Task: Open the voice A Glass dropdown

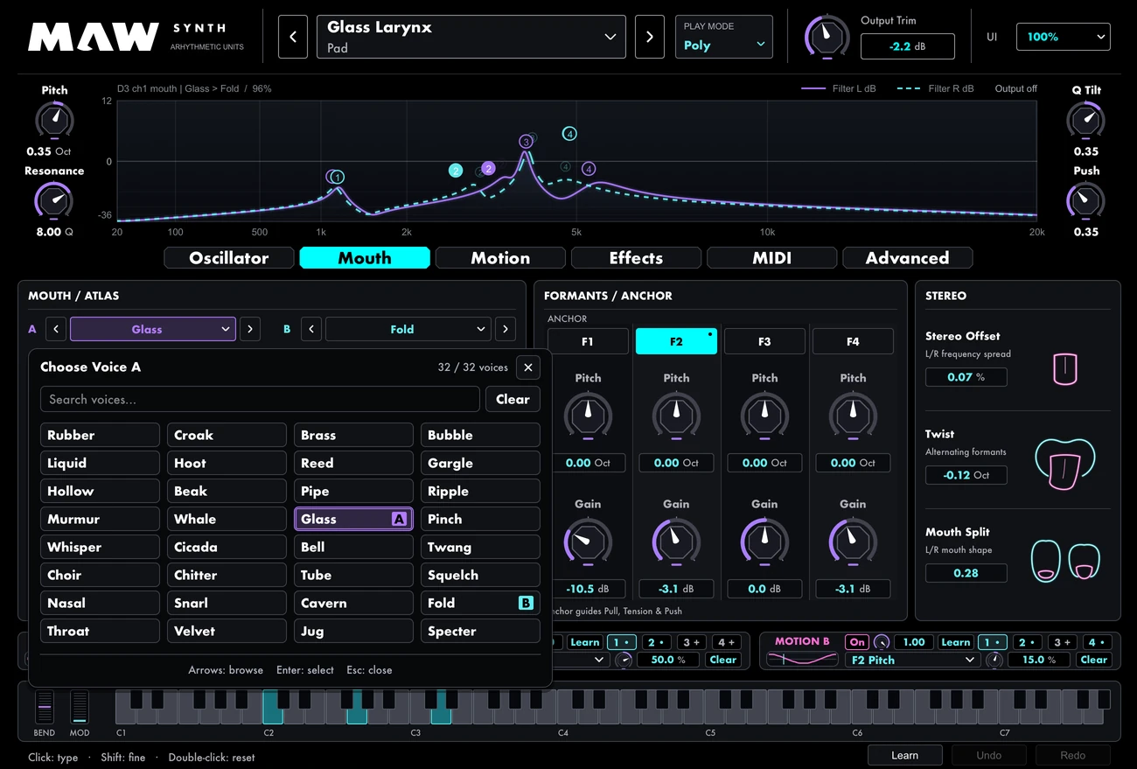Action: point(152,329)
